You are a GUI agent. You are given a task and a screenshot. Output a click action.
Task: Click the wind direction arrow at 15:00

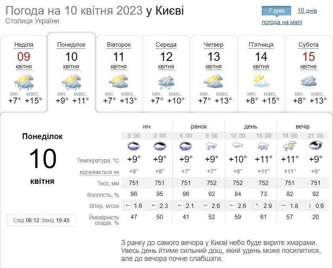(257, 206)
